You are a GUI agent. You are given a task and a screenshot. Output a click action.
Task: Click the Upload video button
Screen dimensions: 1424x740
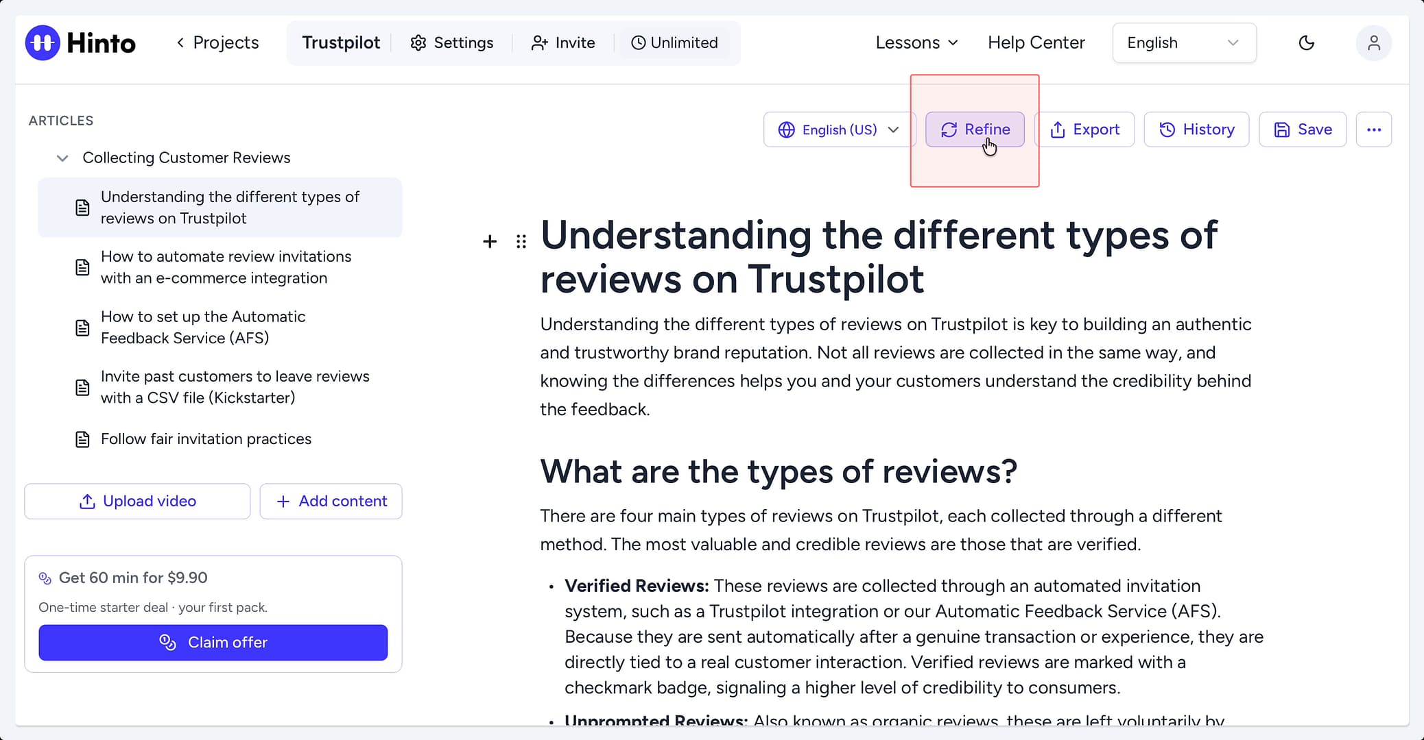137,502
